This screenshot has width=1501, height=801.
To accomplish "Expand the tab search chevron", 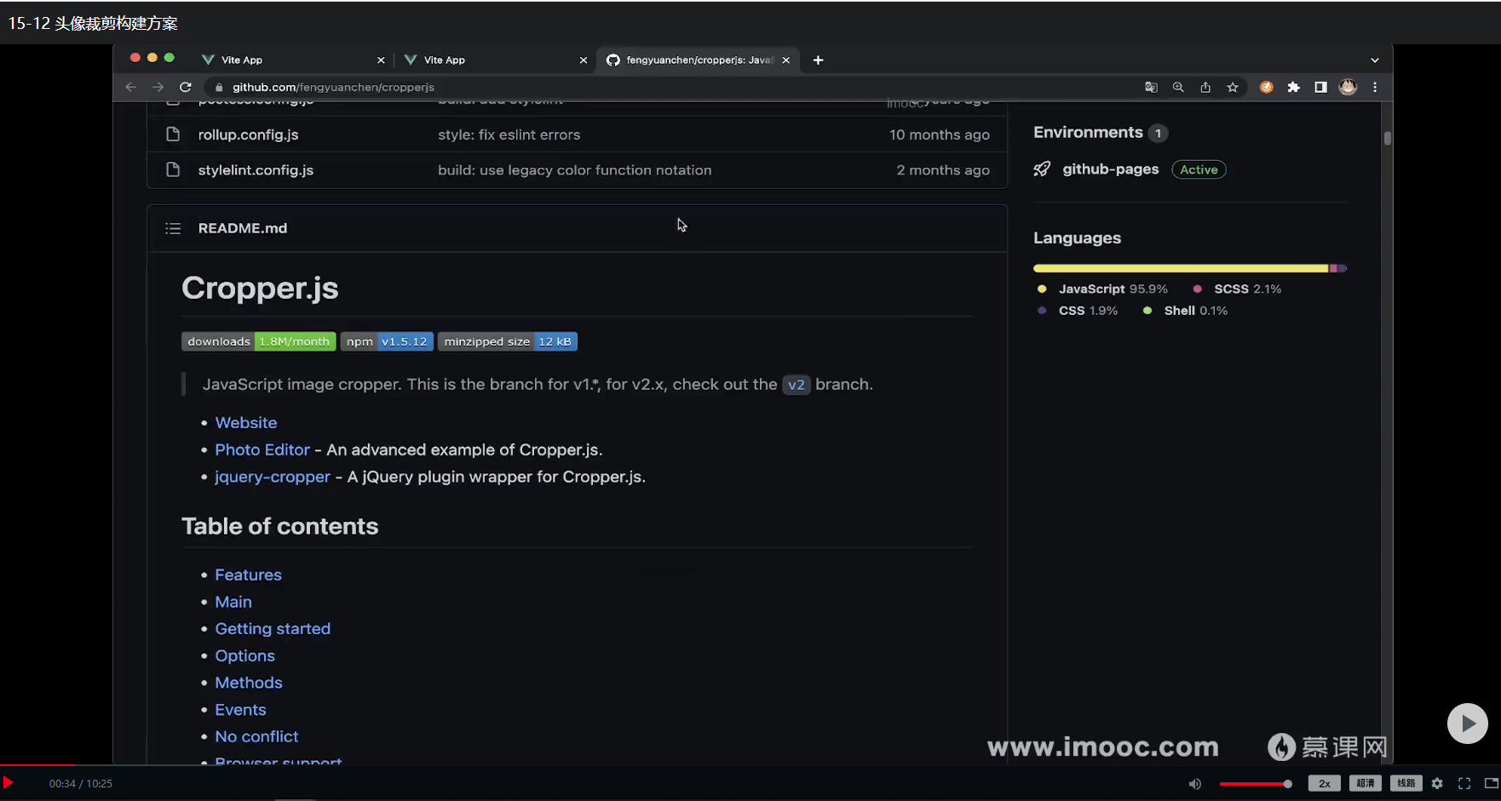I will pyautogui.click(x=1374, y=60).
